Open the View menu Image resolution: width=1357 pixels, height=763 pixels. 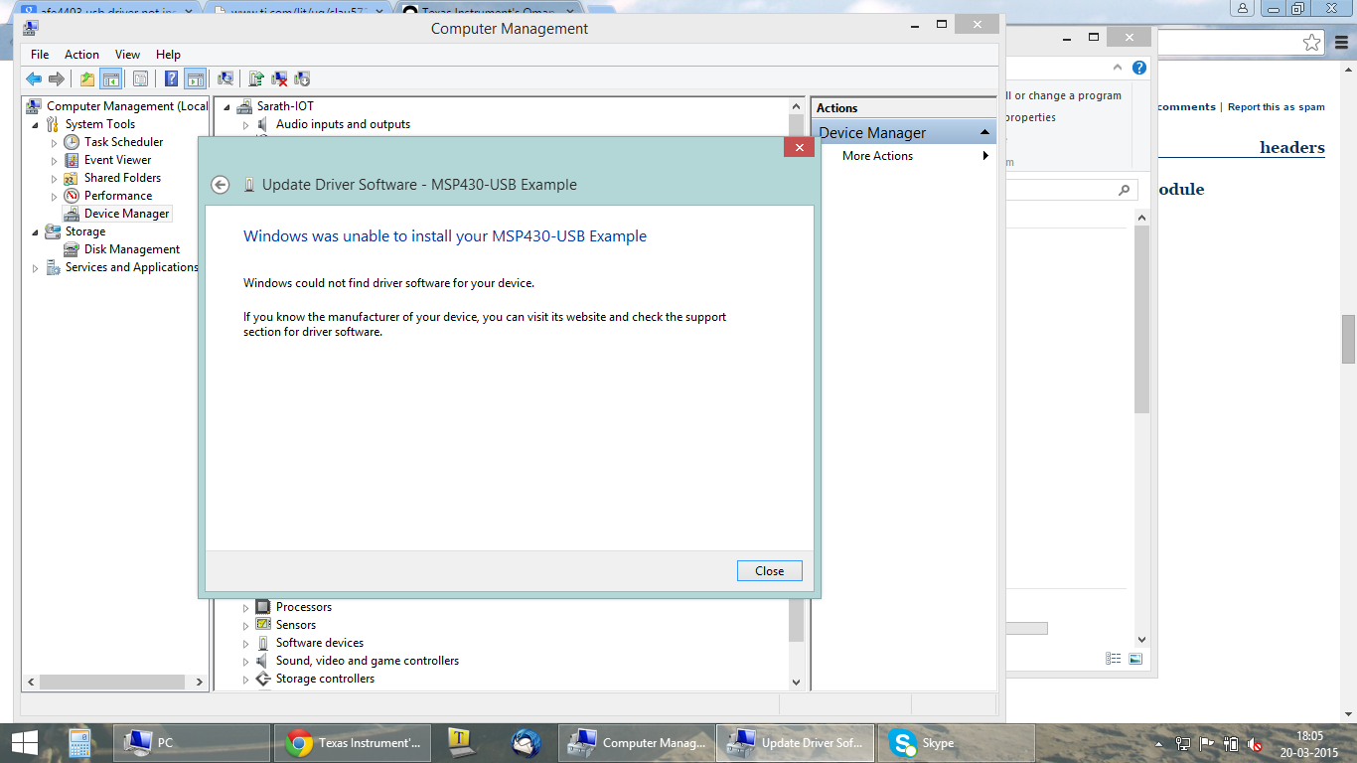click(127, 55)
